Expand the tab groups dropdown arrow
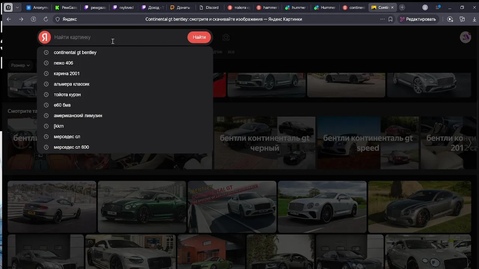The image size is (479, 269). tap(17, 7)
